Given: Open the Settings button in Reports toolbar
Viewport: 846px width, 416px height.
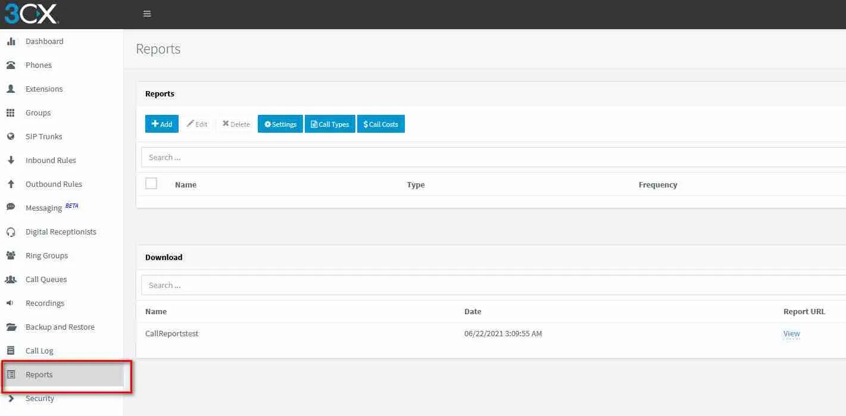Looking at the screenshot, I should click(x=280, y=124).
